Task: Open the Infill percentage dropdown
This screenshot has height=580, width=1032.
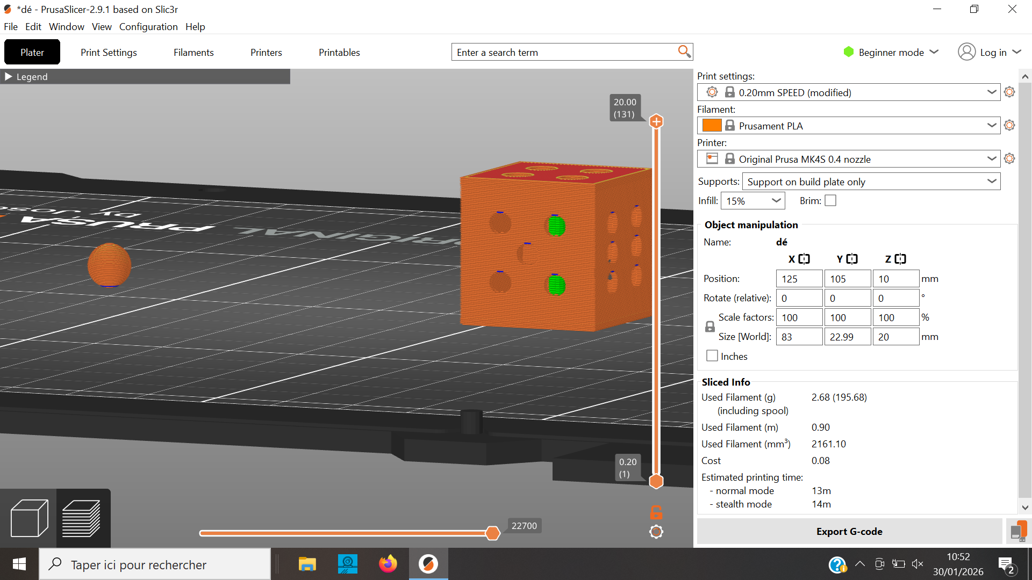Action: pos(752,201)
